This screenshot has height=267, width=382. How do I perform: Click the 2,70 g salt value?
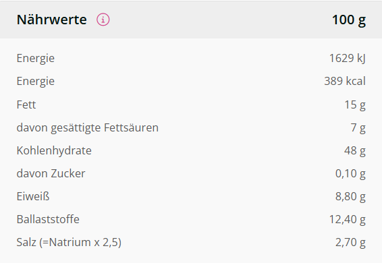(x=350, y=243)
